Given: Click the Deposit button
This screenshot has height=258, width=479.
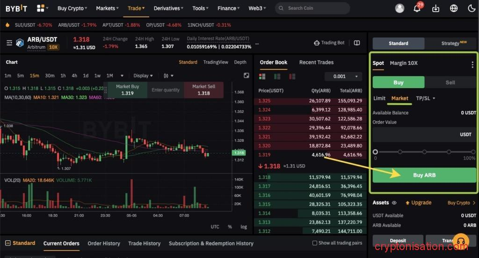Looking at the screenshot, I should (398, 241).
